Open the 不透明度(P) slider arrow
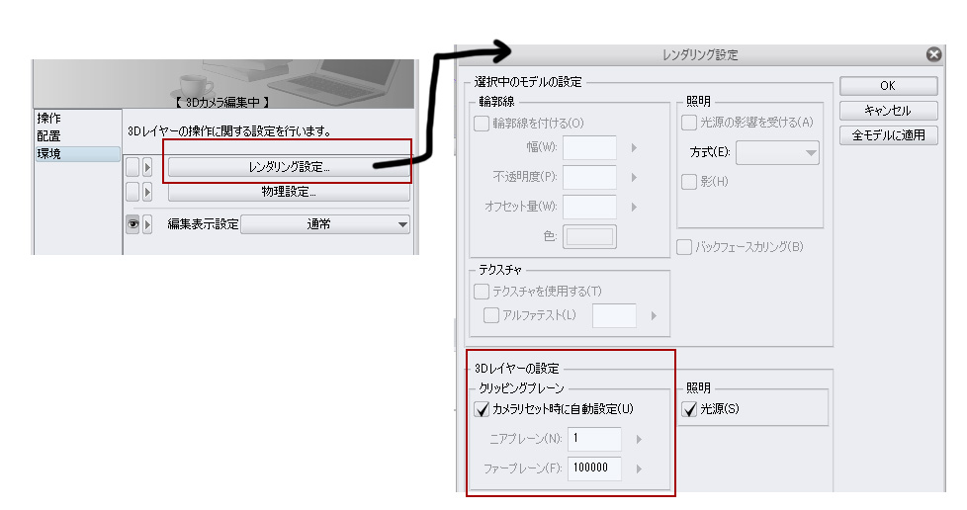Image resolution: width=967 pixels, height=510 pixels. [634, 178]
